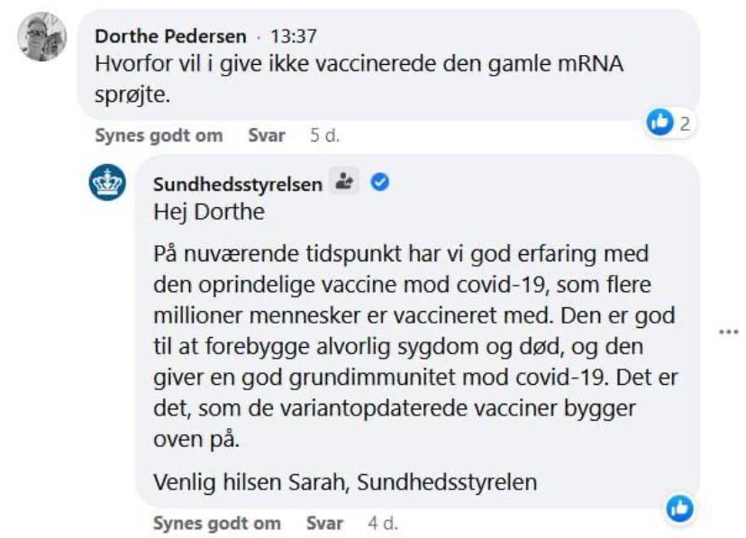Click the reaction count number 2

(x=685, y=123)
